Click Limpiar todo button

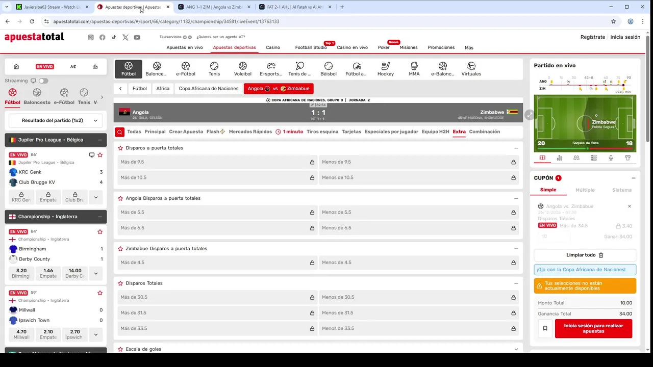585,255
